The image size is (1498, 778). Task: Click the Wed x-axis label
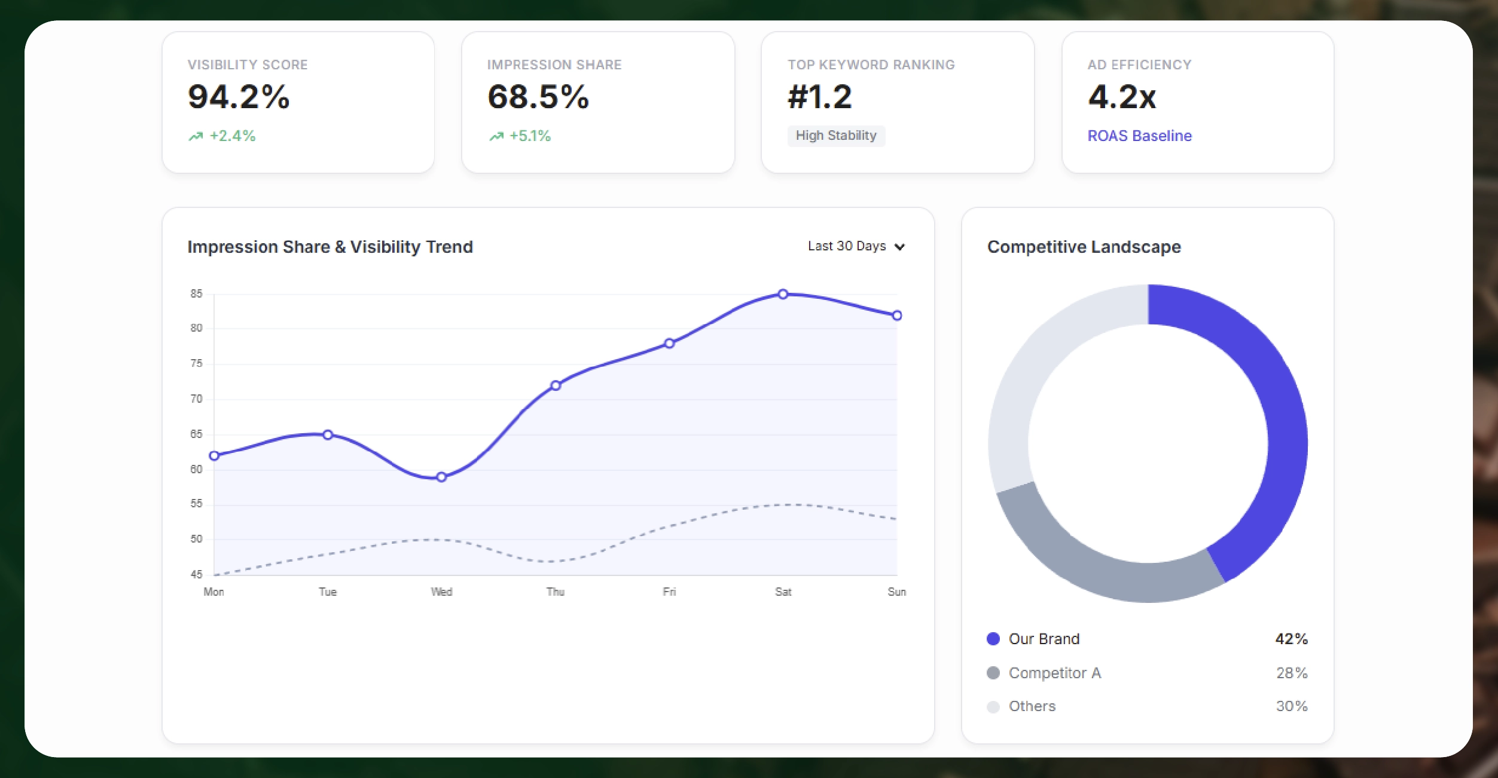(x=441, y=592)
